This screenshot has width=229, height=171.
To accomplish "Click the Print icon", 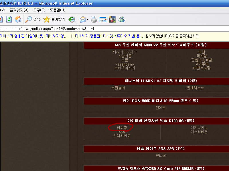I will click(x=94, y=19).
